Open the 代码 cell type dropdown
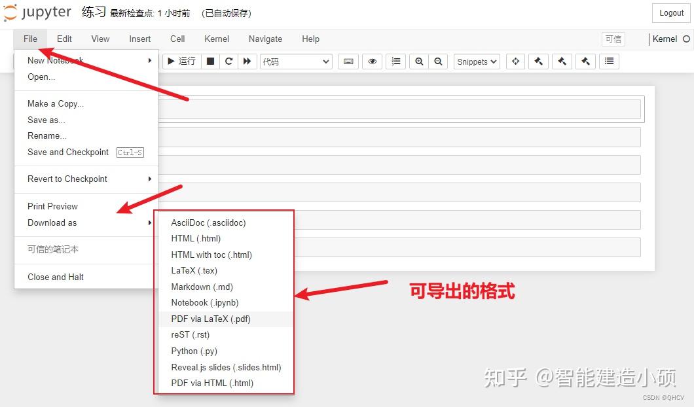The image size is (694, 407). (296, 61)
